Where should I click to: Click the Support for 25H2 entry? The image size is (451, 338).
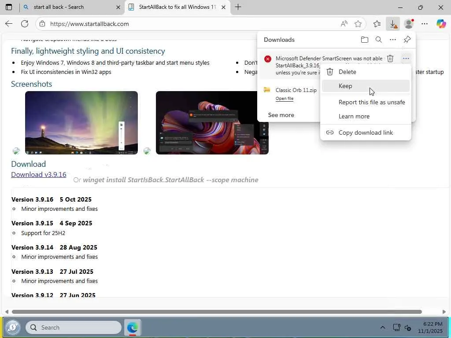tap(43, 233)
